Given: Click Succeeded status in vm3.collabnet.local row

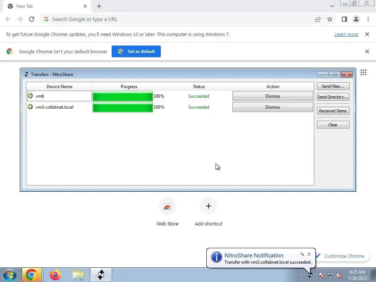Looking at the screenshot, I should (199, 107).
